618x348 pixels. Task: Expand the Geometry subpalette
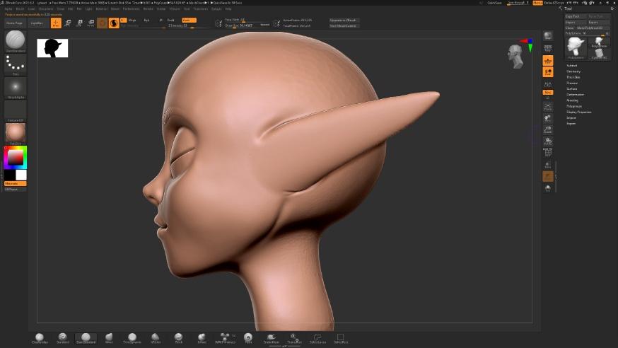(x=573, y=71)
